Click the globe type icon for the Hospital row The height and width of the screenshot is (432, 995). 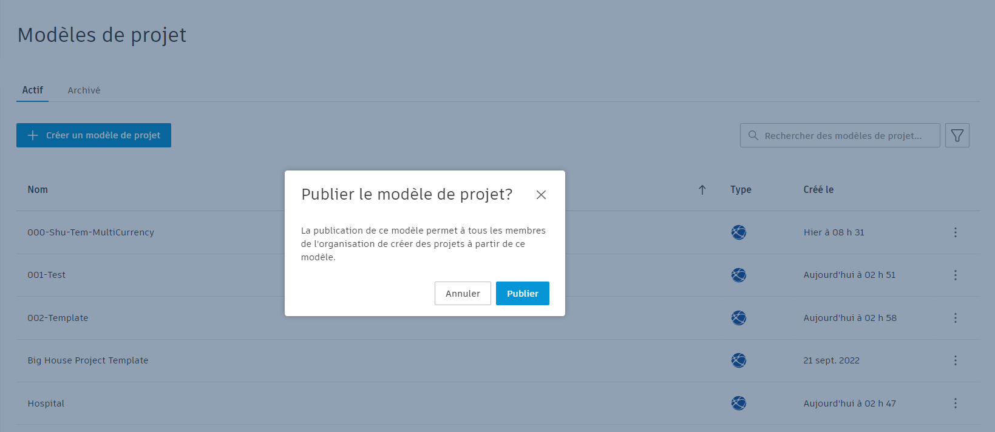(x=739, y=403)
